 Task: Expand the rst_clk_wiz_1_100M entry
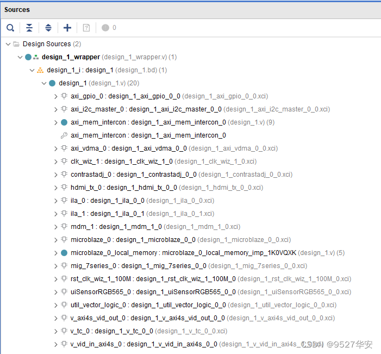[x=55, y=280]
